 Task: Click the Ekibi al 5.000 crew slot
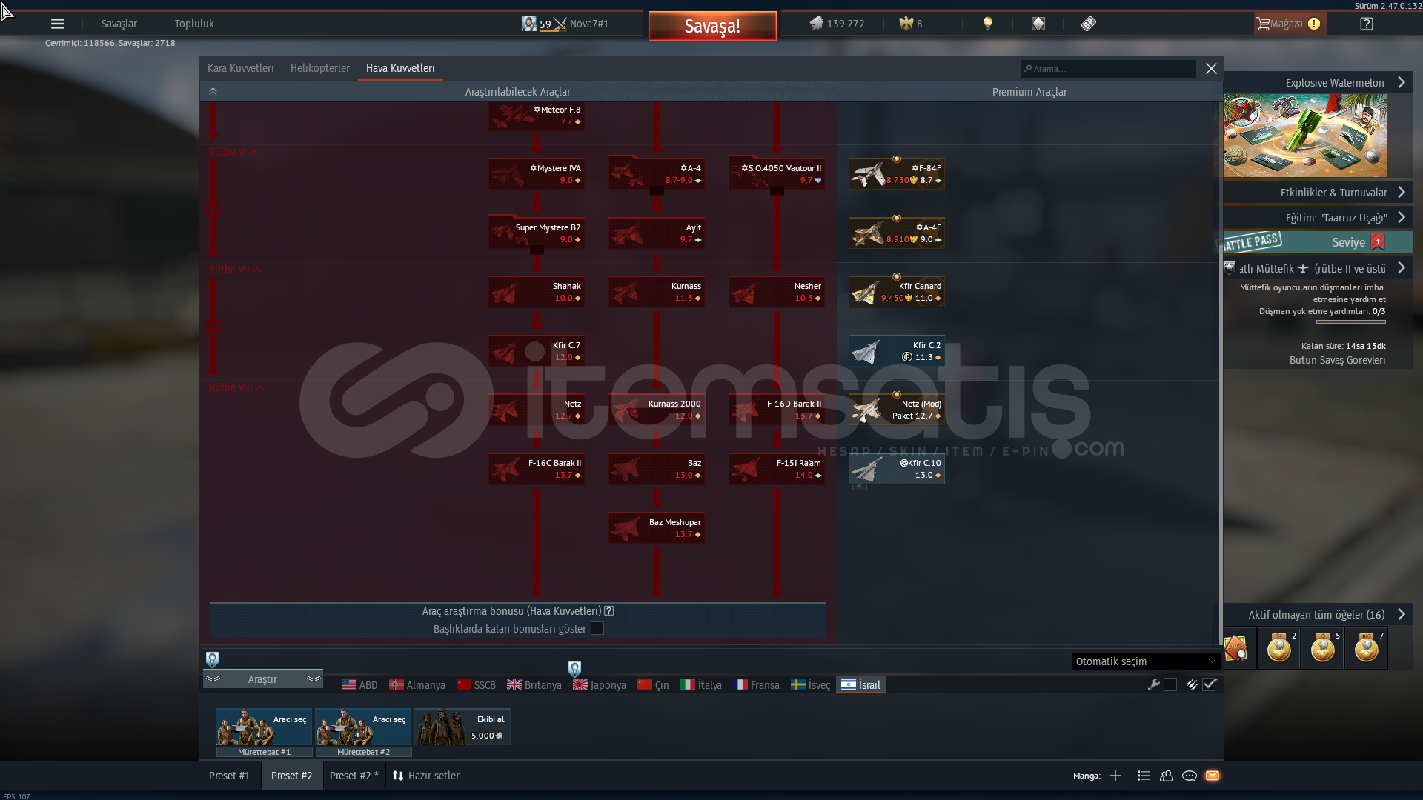point(462,727)
